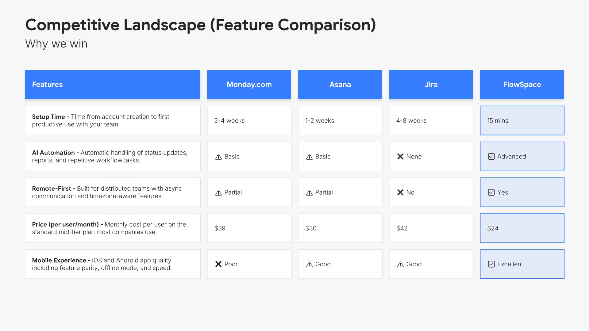Click the highlighted $24 price cell

[x=522, y=228]
